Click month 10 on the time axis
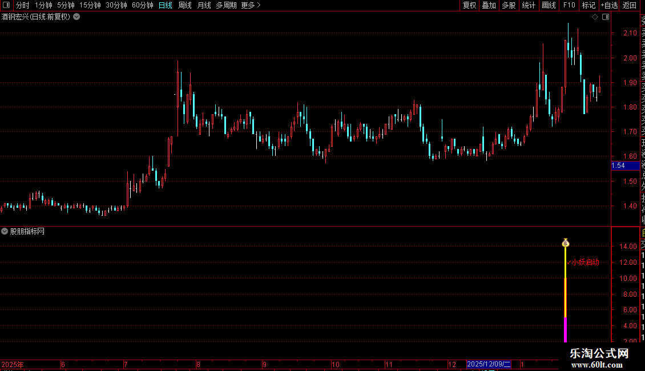 tap(335, 364)
